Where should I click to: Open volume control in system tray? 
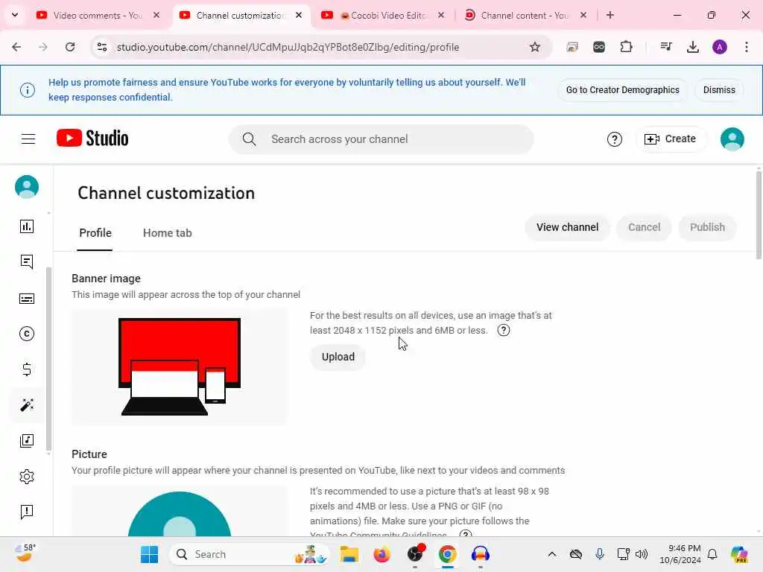coord(642,554)
